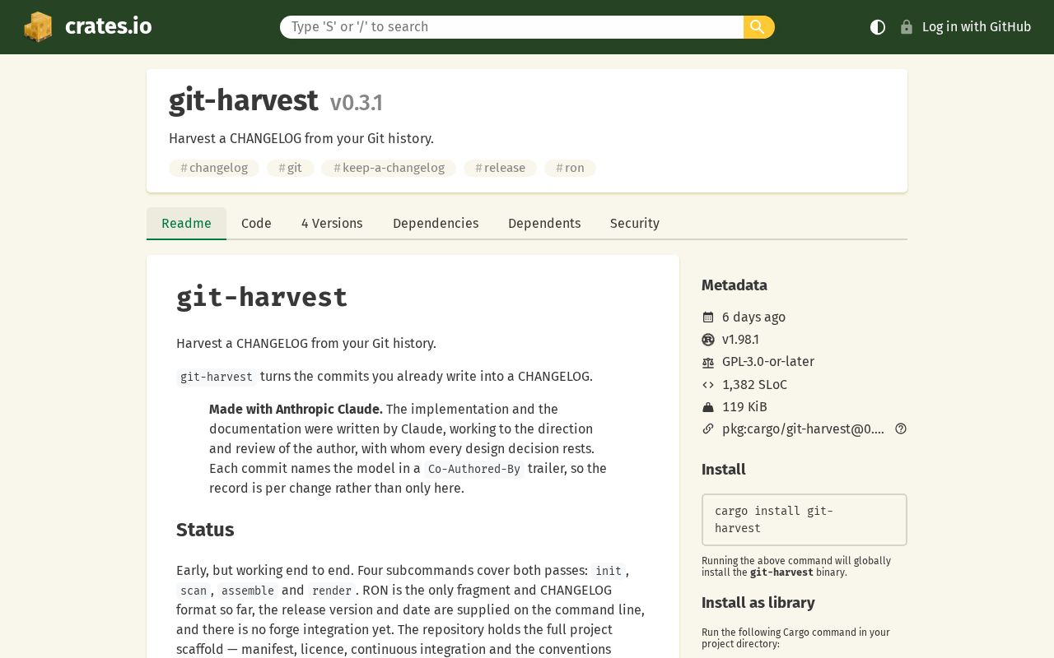Click the git-harvest page title
Image resolution: width=1054 pixels, height=658 pixels.
[x=243, y=100]
